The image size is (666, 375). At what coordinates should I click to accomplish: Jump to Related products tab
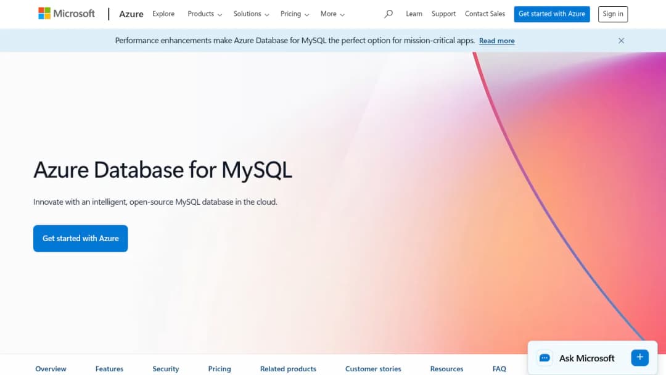pos(288,369)
